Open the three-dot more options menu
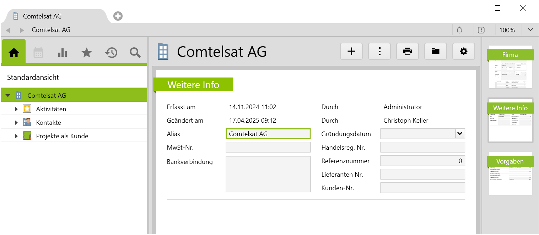The image size is (539, 235). point(379,52)
